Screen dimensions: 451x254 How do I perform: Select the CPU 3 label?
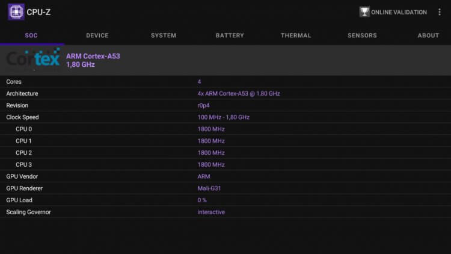point(24,164)
